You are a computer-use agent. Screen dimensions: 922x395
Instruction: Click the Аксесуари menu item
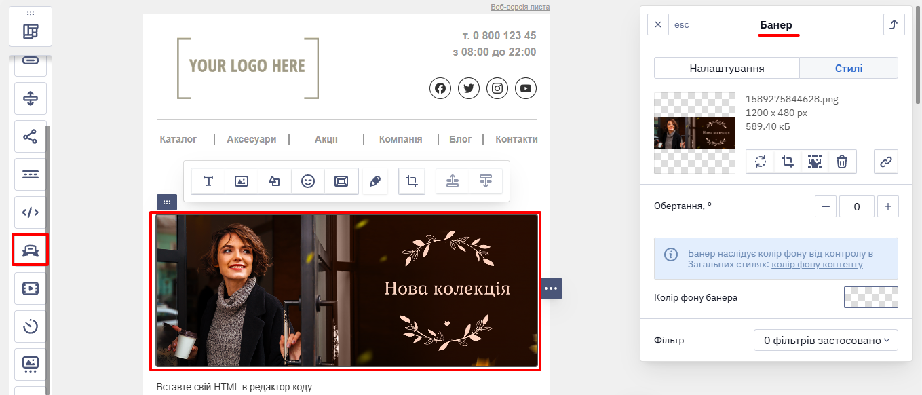click(x=252, y=139)
